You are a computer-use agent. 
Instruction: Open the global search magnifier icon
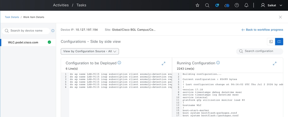pyautogui.click(x=207, y=5)
